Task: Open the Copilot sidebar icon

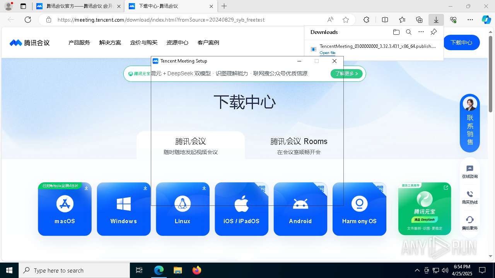Action: [486, 20]
